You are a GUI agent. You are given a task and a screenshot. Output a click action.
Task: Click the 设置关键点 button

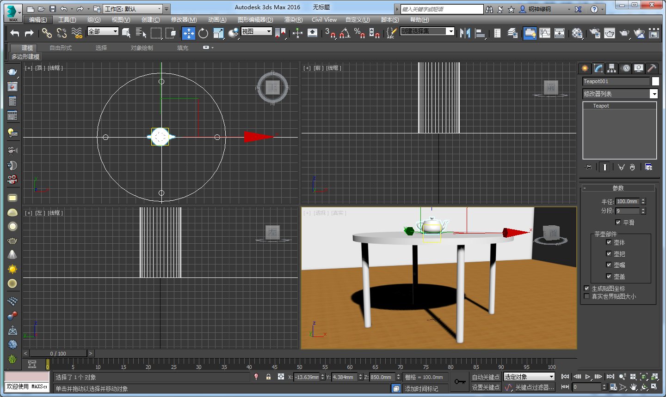(486, 388)
